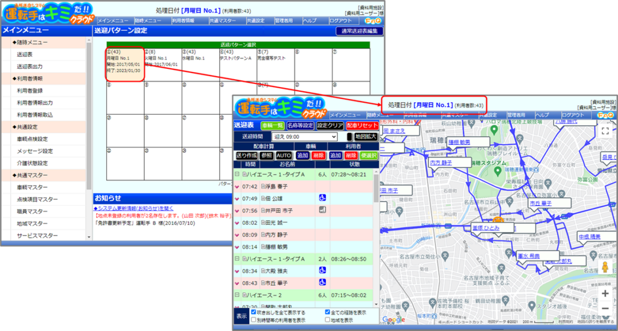Toggle the map fullscreen icon

(x=605, y=132)
